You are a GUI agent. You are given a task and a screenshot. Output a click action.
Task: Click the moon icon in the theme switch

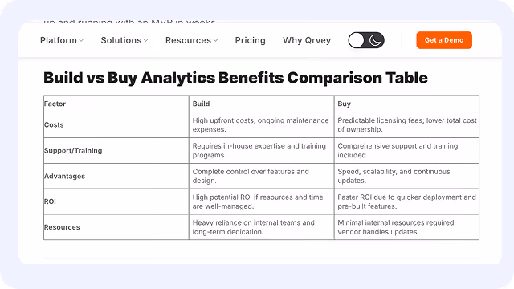tap(375, 40)
